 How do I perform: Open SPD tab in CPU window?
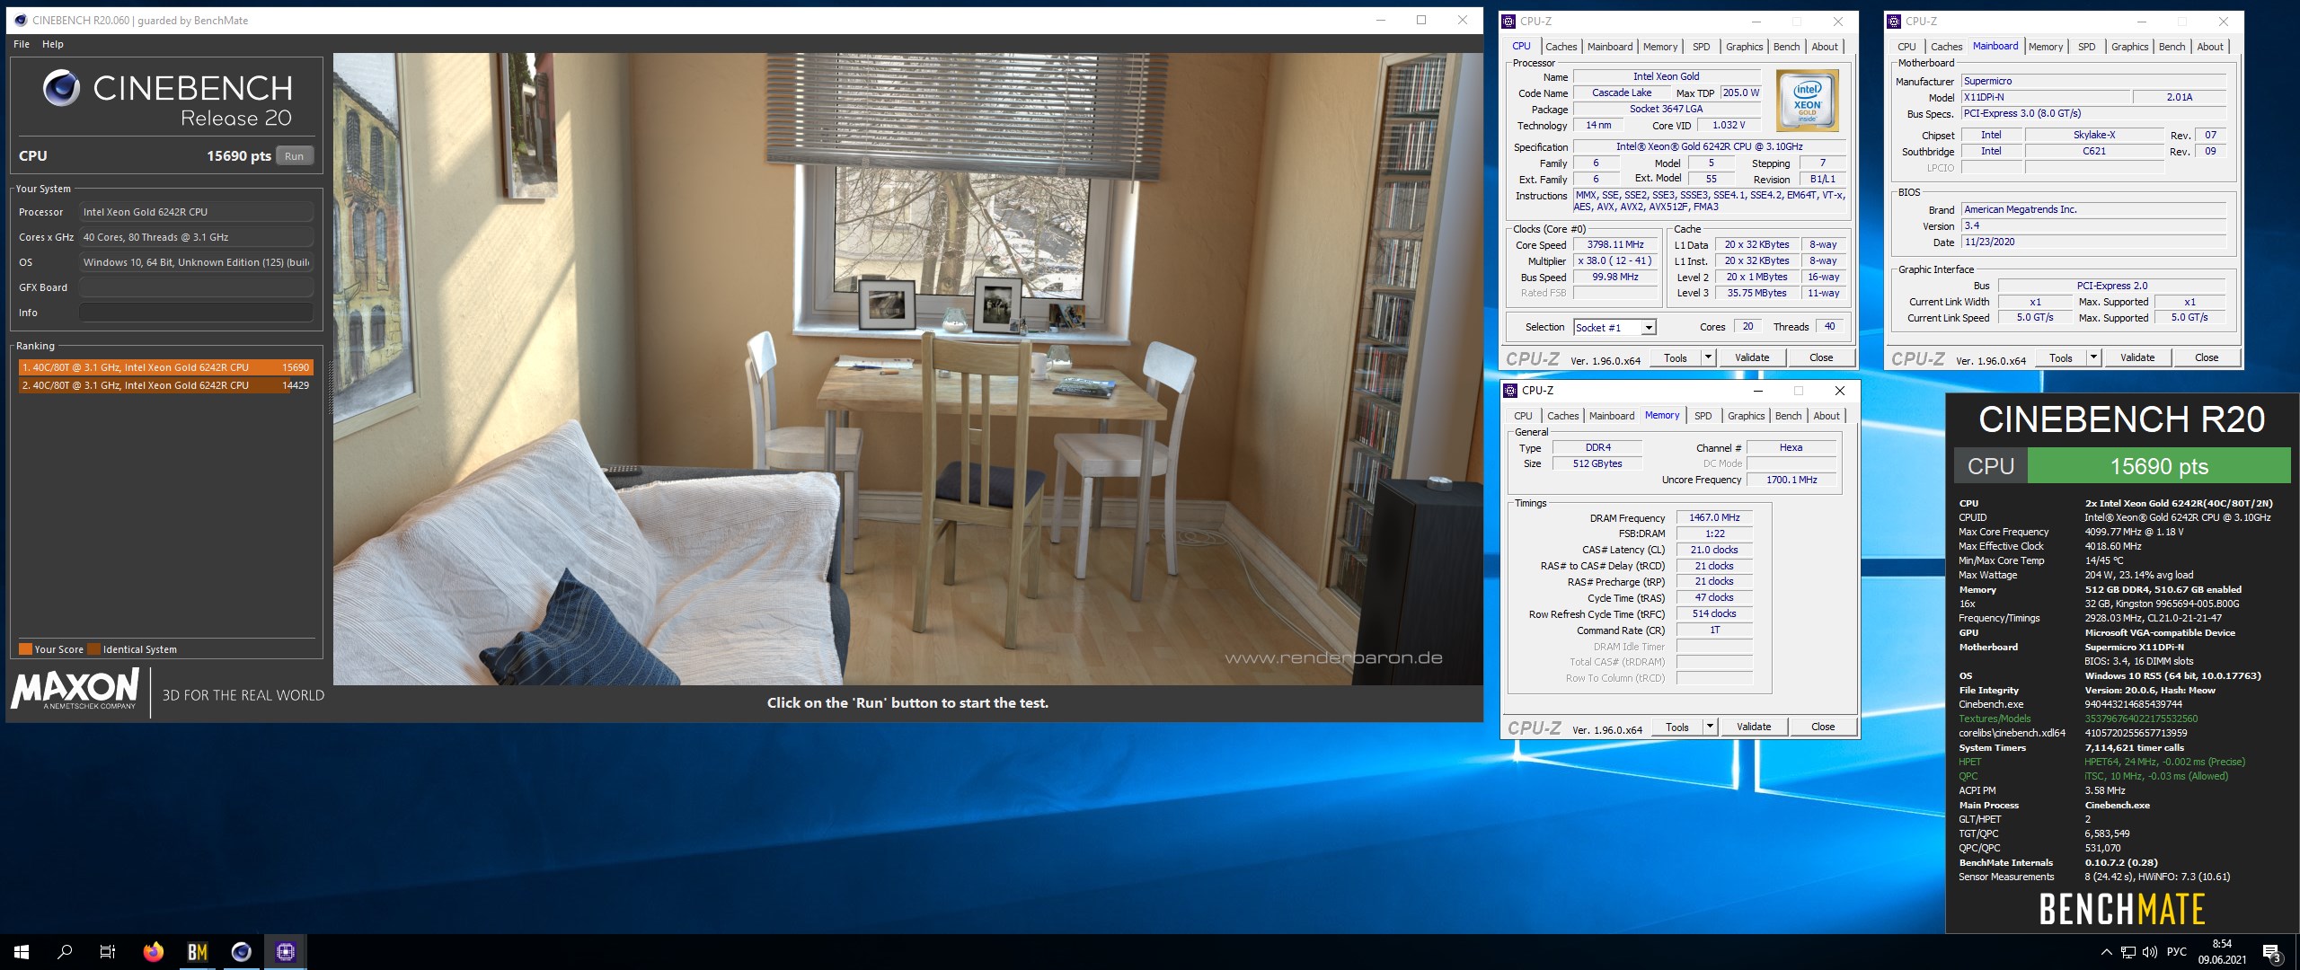(1702, 47)
